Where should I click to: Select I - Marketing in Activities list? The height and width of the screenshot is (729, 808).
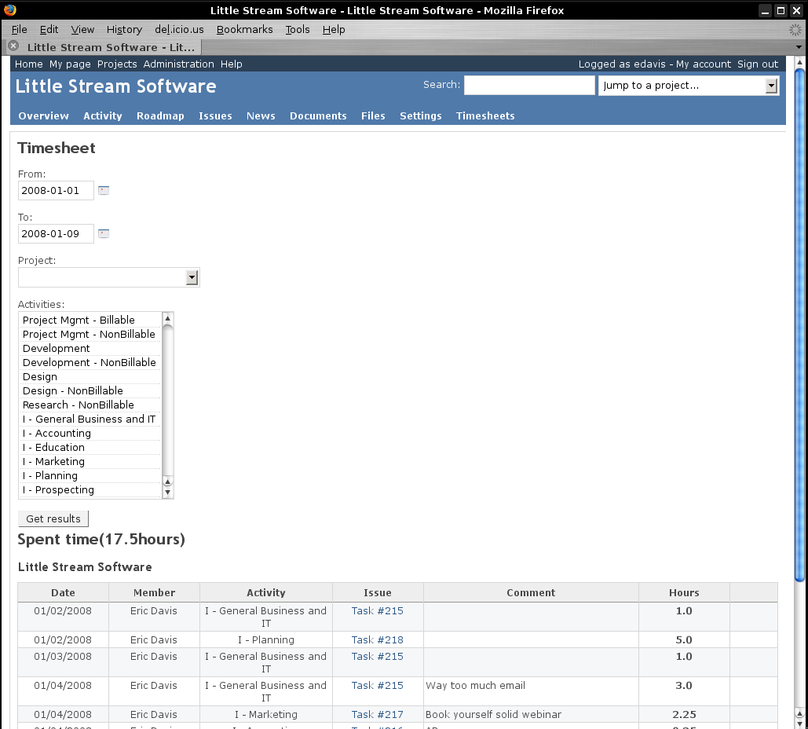coord(53,461)
